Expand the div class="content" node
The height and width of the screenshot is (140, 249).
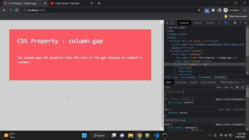175,61
